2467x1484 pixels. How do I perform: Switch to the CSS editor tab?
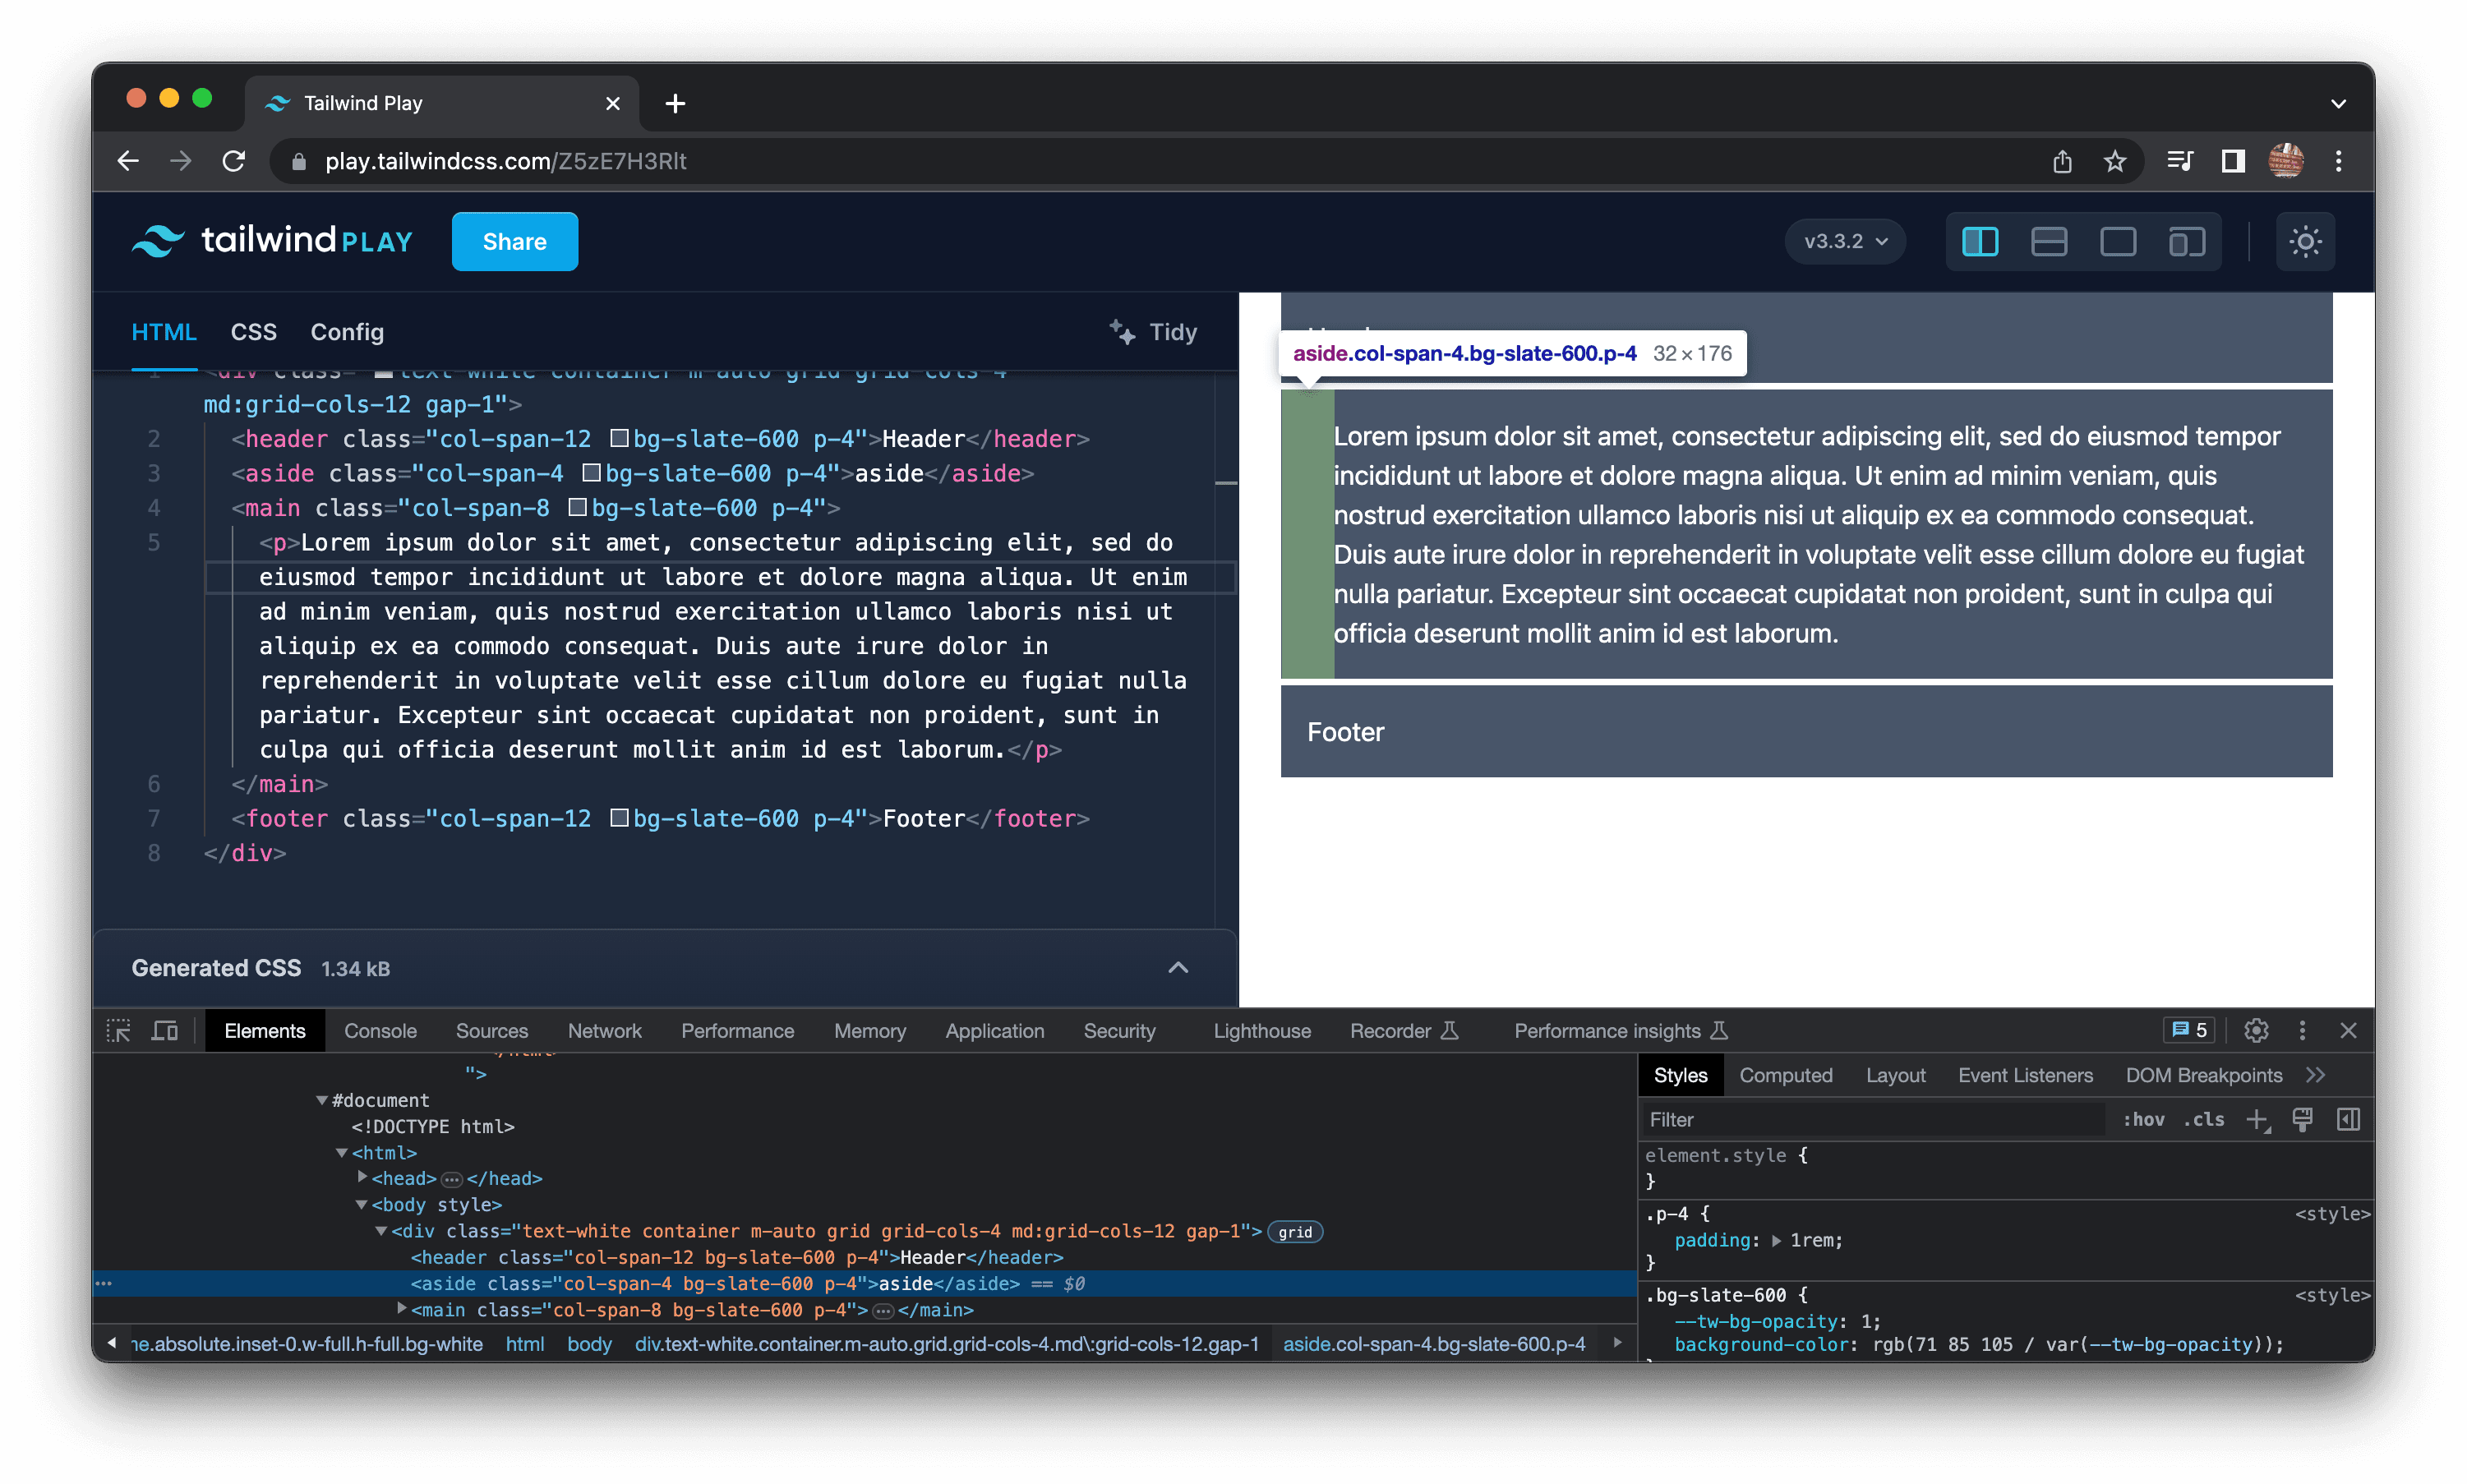(253, 332)
